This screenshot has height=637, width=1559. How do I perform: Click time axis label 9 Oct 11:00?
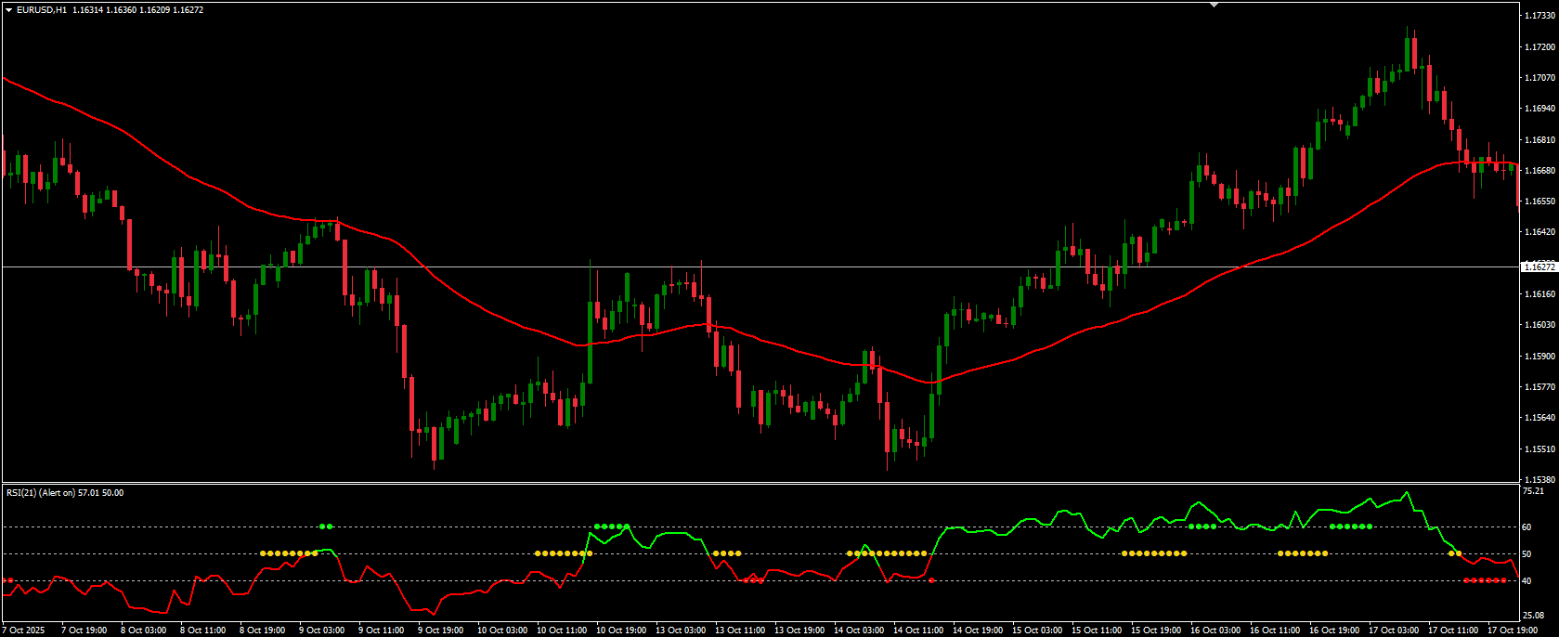coord(381,630)
